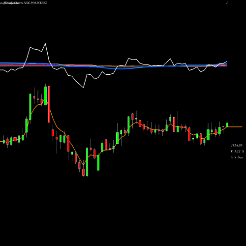Click the 'I' text at the top-right corner
The image size is (246, 246).
click(227, 3)
